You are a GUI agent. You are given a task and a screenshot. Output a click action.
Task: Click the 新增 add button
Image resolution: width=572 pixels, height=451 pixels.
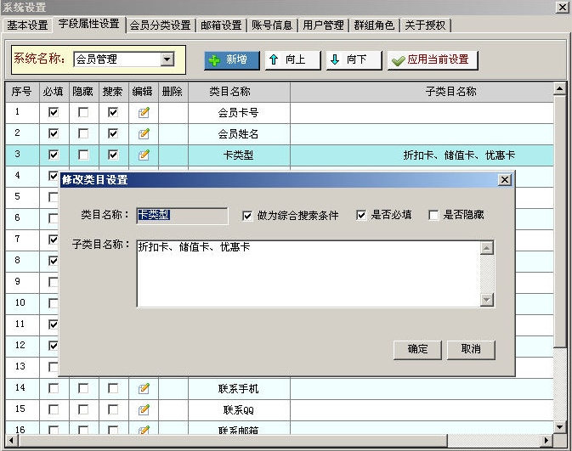232,59
